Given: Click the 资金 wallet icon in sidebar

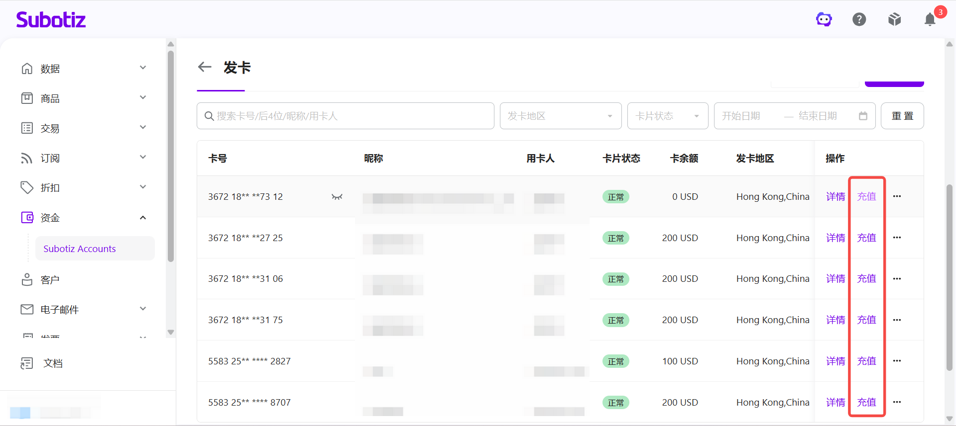Looking at the screenshot, I should (27, 217).
